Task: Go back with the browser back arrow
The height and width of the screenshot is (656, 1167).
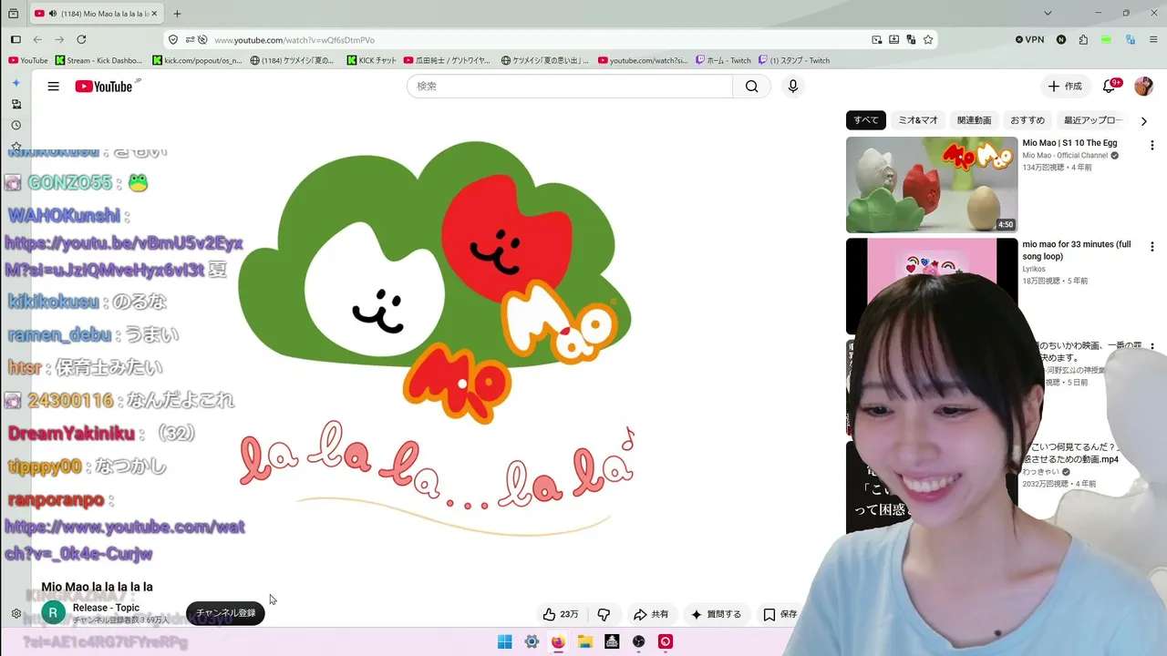Action: tap(37, 40)
